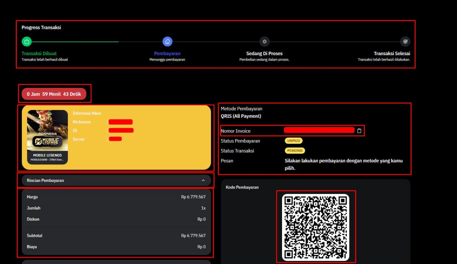Select the Pembayaran step label

click(x=167, y=54)
